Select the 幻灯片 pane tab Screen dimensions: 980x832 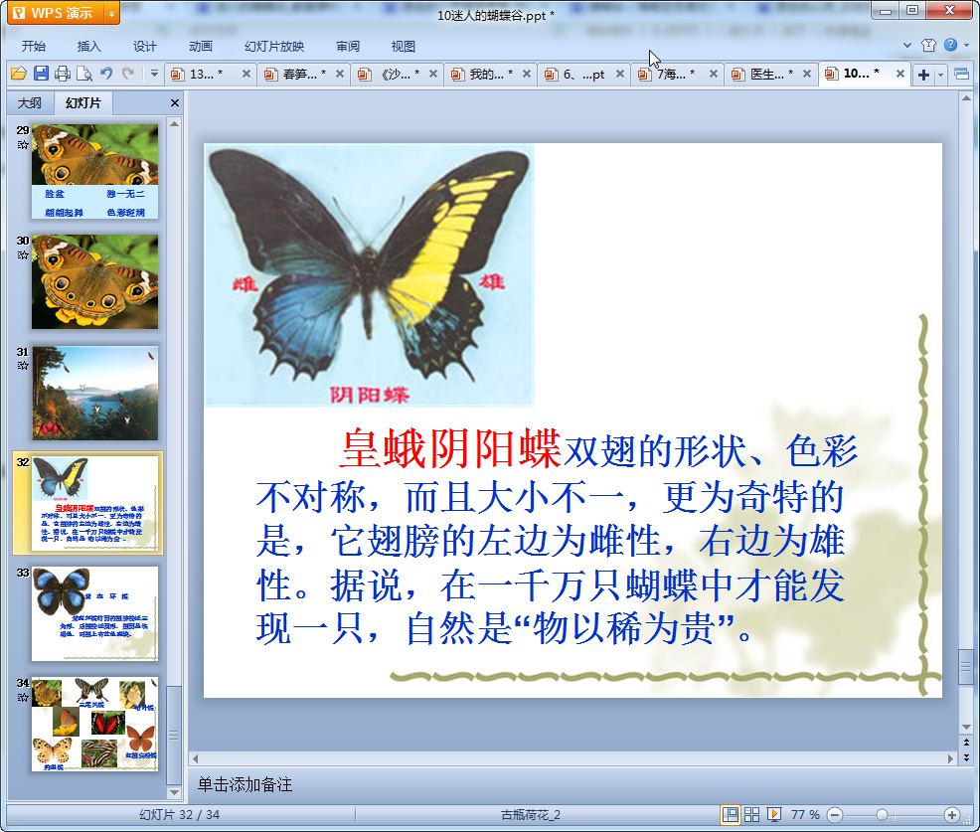[x=83, y=103]
